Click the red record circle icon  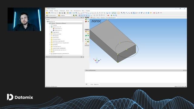point(108,15)
